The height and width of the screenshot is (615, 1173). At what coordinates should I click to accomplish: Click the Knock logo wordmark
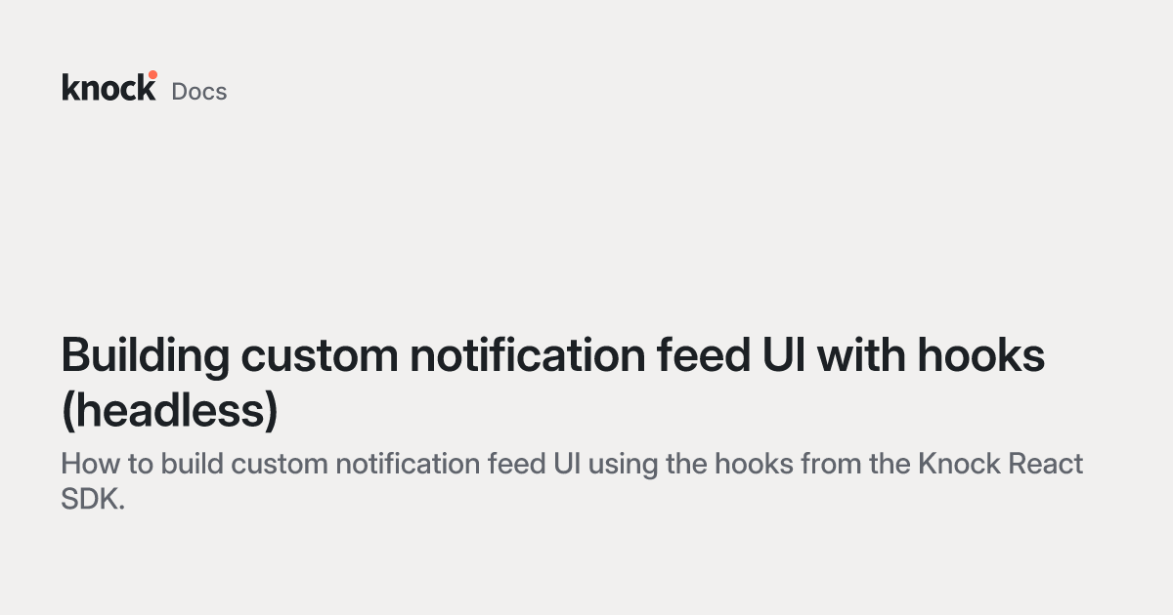pos(109,86)
